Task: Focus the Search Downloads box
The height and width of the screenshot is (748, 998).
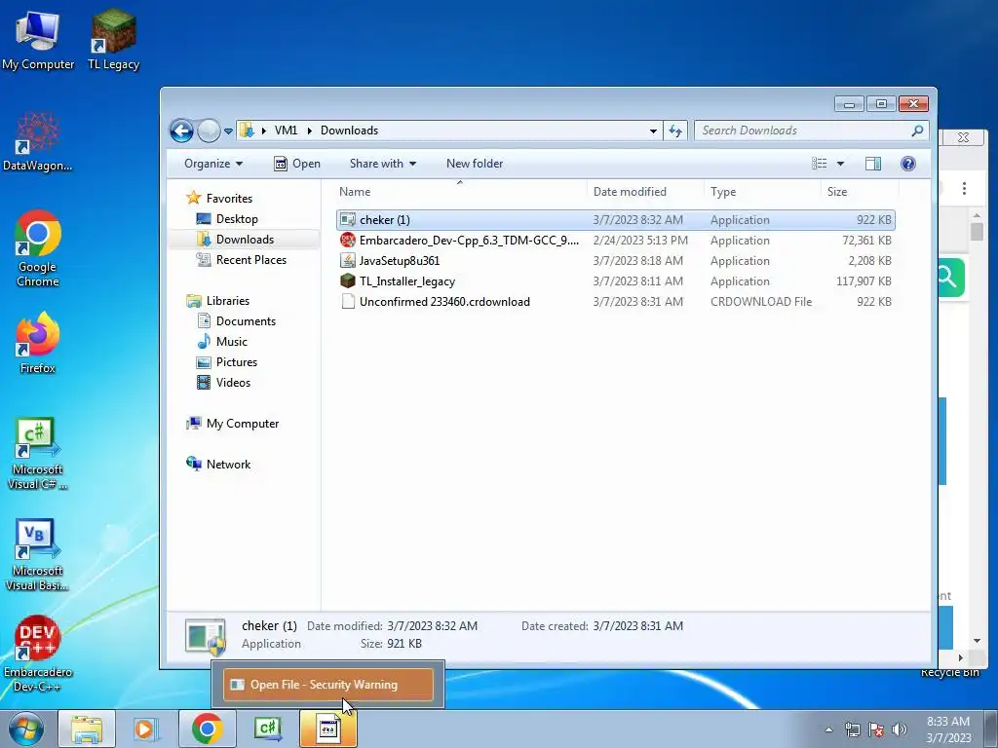Action: coord(803,131)
